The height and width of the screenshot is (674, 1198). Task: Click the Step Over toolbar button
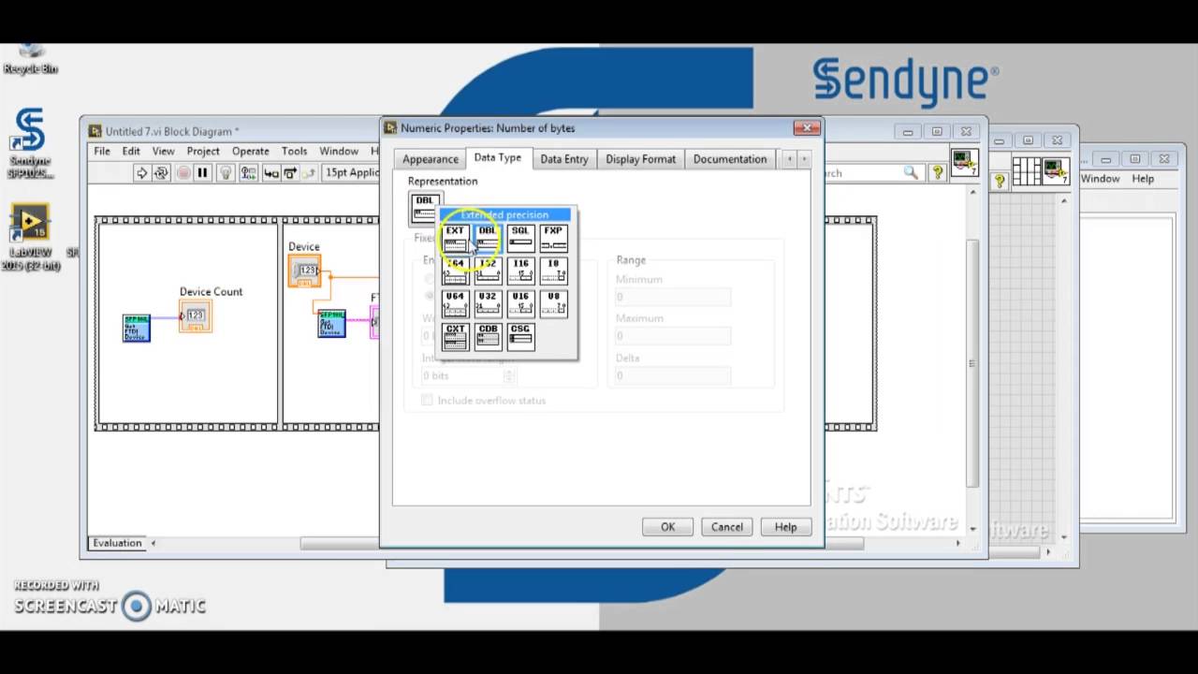pos(290,172)
